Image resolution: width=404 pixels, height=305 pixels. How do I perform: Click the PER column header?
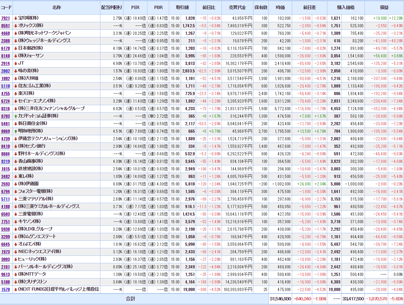click(x=135, y=8)
